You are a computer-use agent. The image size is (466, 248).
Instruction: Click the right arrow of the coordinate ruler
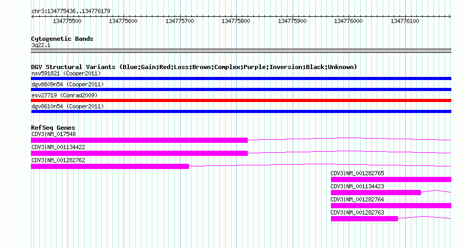coord(450,16)
